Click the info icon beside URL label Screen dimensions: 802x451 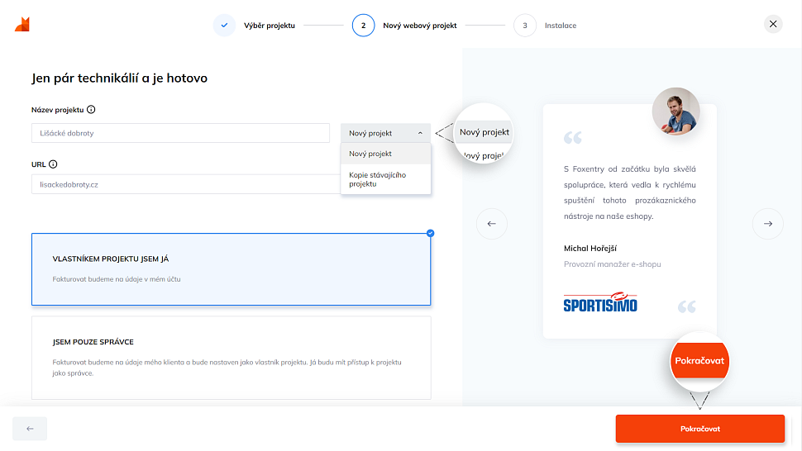pos(53,164)
